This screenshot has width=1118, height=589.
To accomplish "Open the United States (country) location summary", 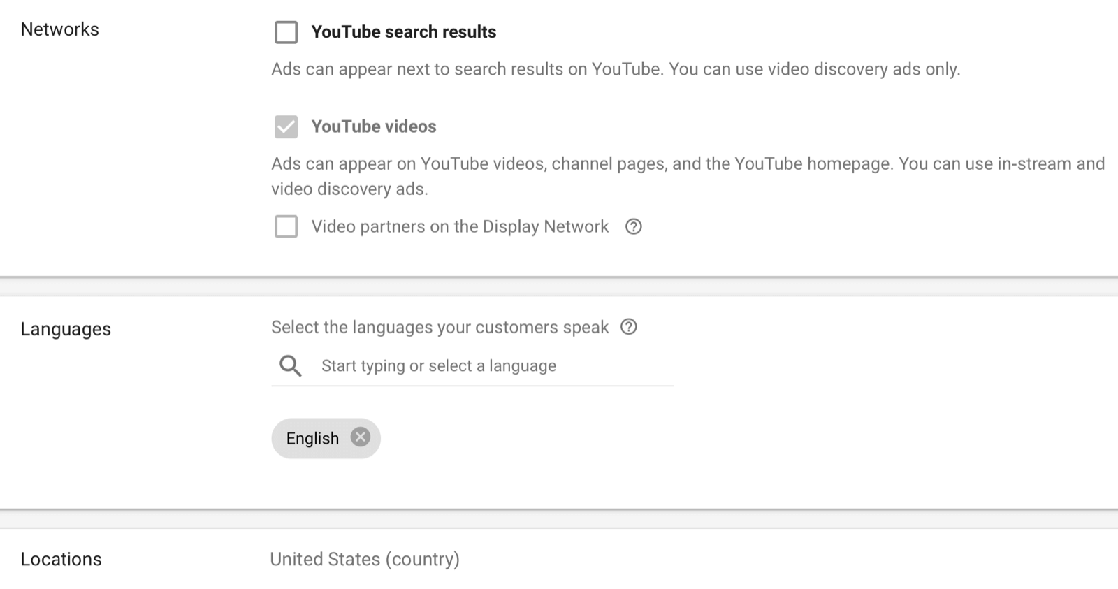I will (x=365, y=559).
